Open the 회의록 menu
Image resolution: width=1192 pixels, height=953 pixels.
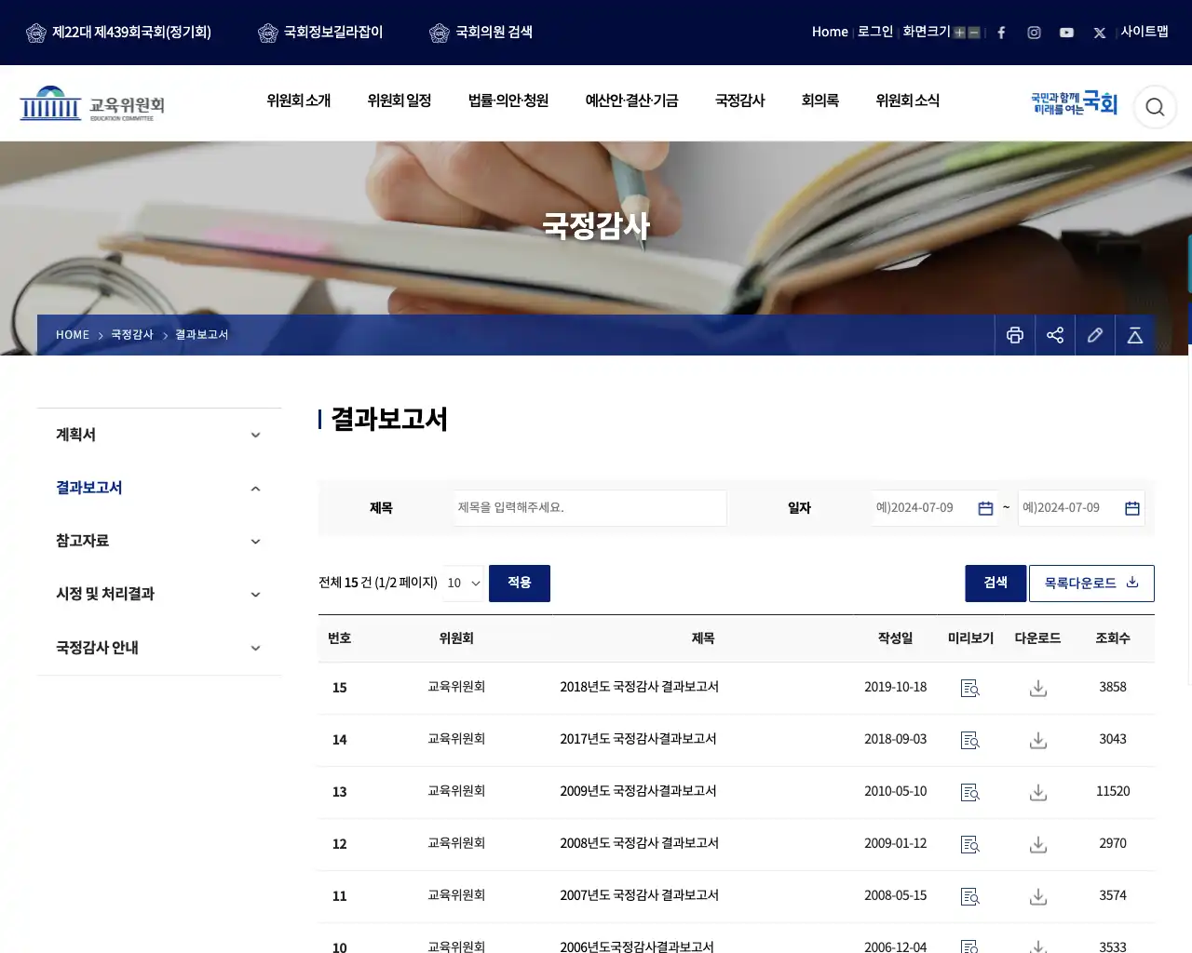point(820,101)
